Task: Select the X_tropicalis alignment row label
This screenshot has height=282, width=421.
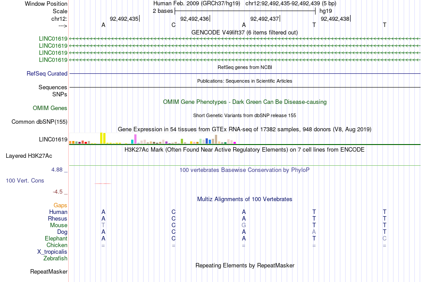Action: click(52, 252)
